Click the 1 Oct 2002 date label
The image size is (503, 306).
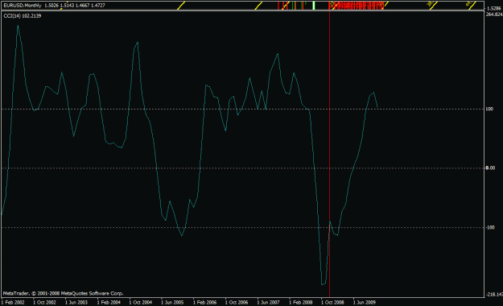[x=44, y=303]
